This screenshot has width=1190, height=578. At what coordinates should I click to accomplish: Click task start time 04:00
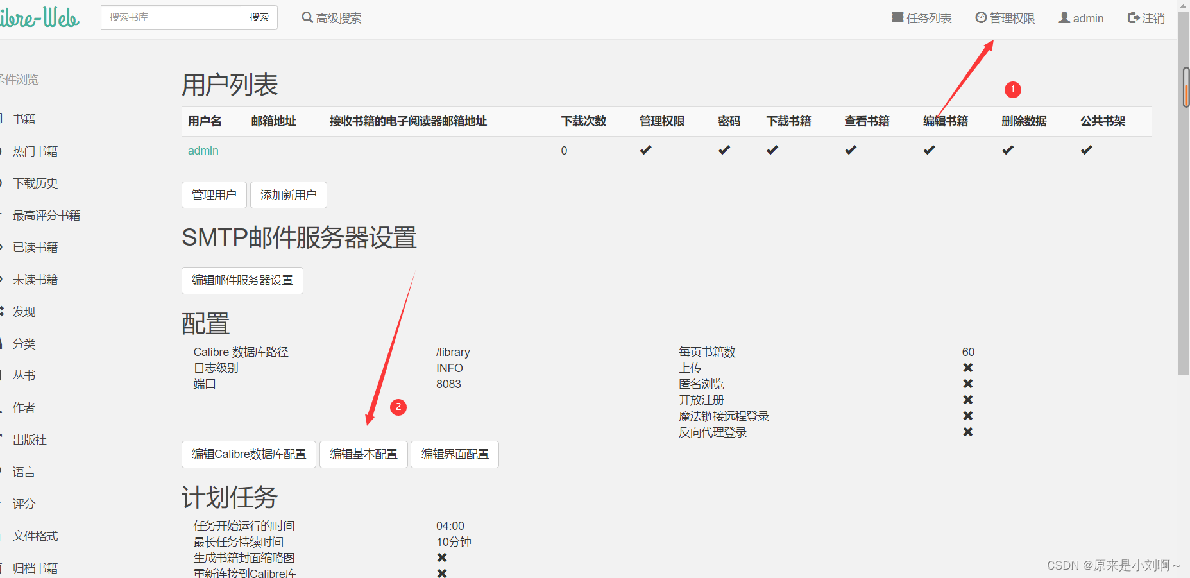click(x=450, y=526)
